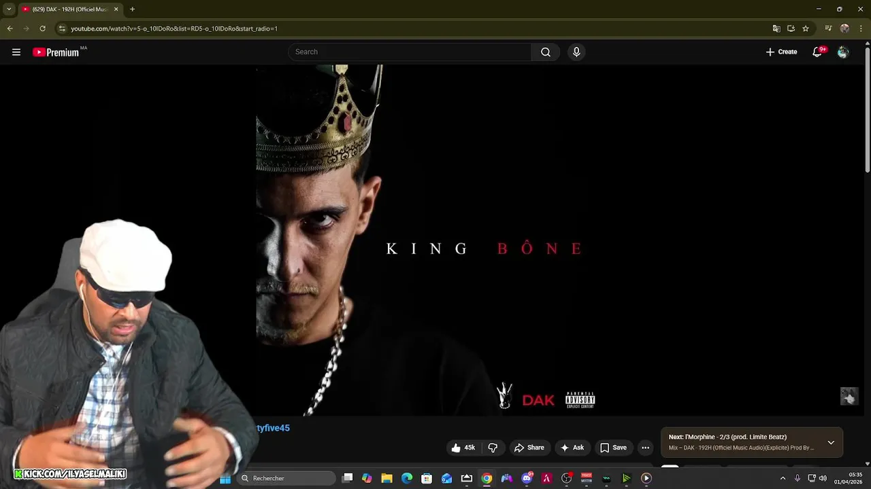Viewport: 871px width, 489px height.
Task: Open Task View on taskbar
Action: click(348, 478)
